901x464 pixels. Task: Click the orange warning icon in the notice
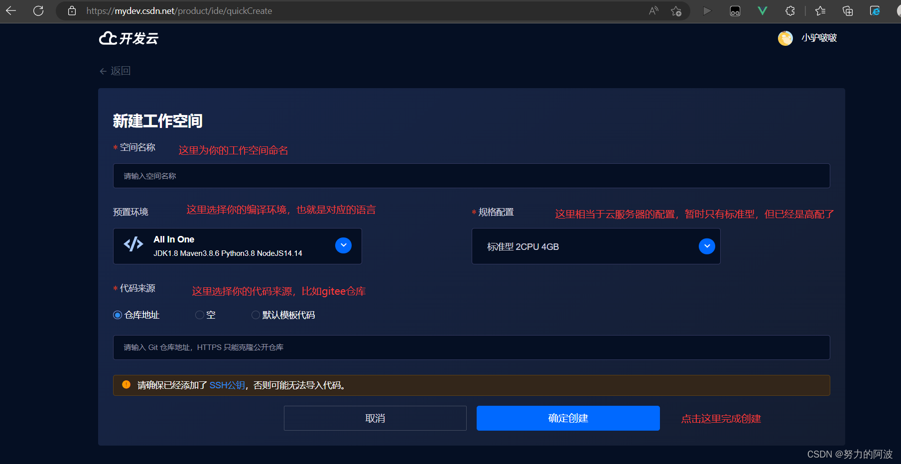[x=126, y=385]
